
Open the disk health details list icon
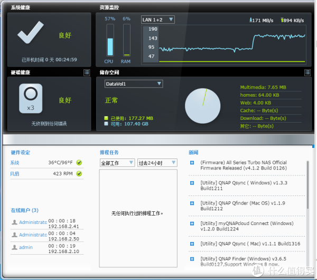(x=87, y=72)
